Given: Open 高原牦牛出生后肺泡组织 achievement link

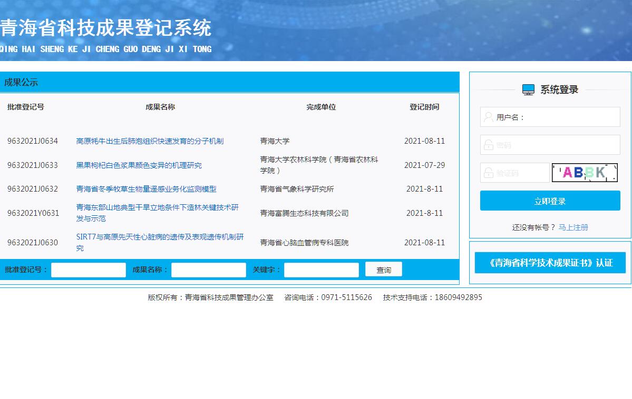Looking at the screenshot, I should tap(150, 141).
